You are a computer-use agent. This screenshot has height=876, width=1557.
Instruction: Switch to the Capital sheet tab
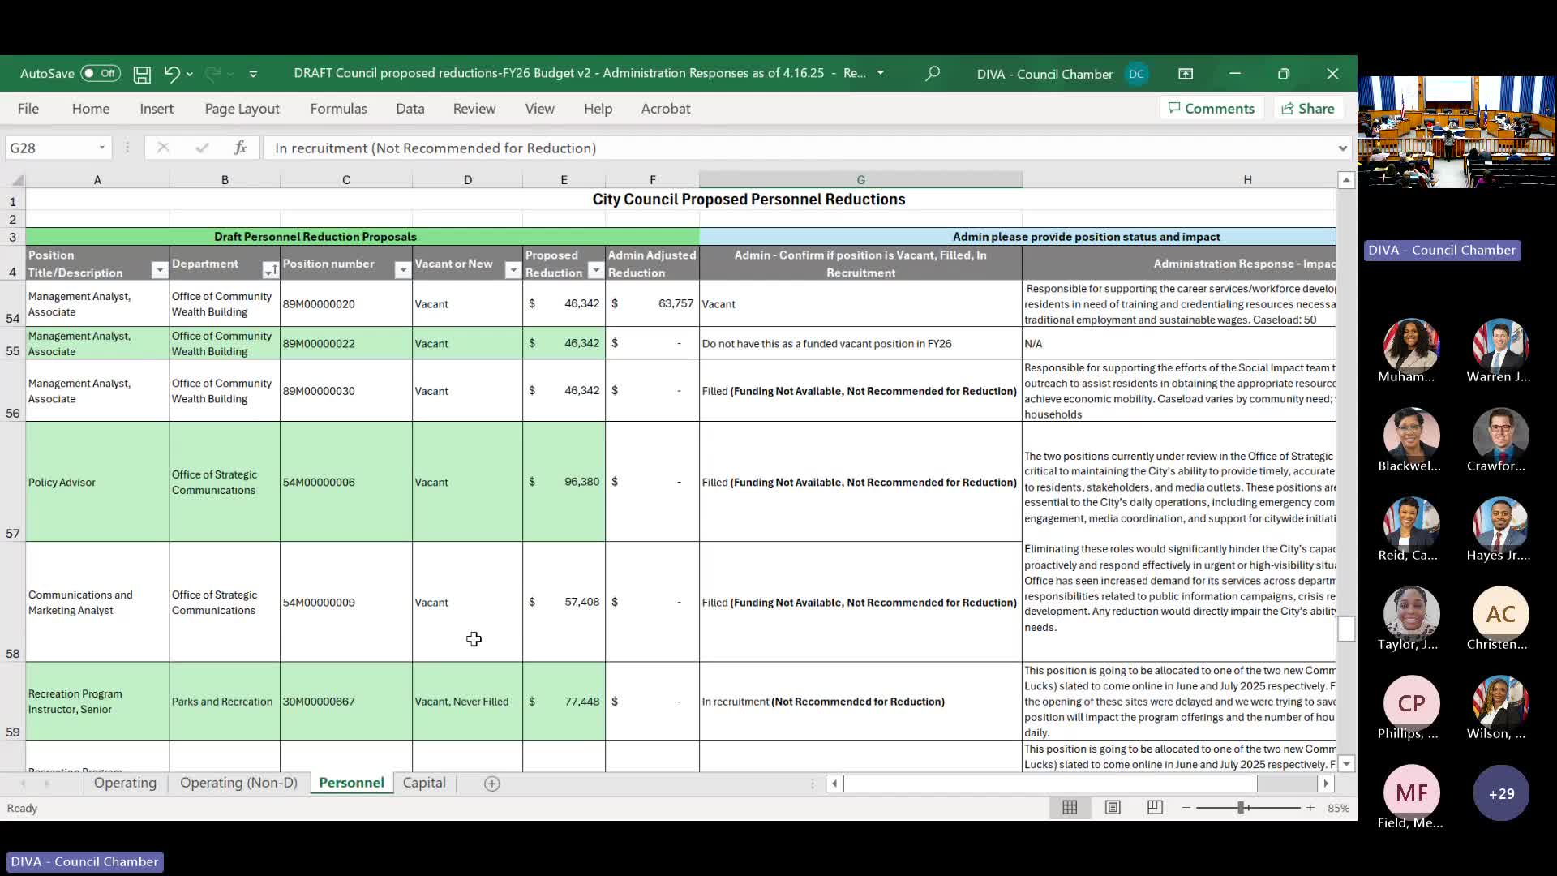point(424,783)
